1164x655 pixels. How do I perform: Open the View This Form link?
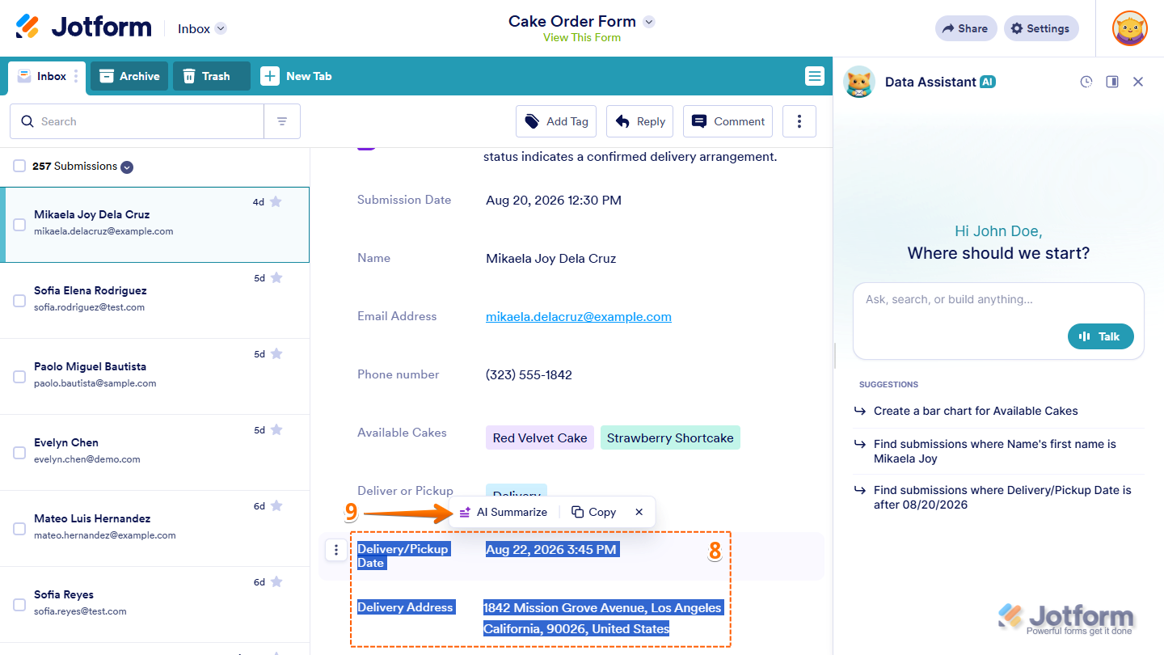pos(582,37)
